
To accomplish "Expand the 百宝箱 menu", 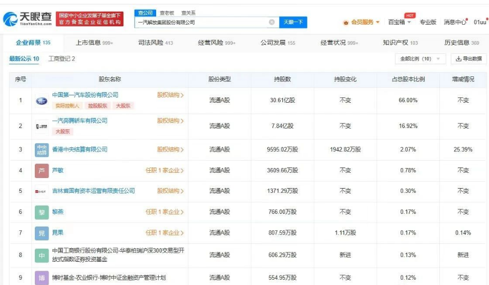I will (399, 22).
